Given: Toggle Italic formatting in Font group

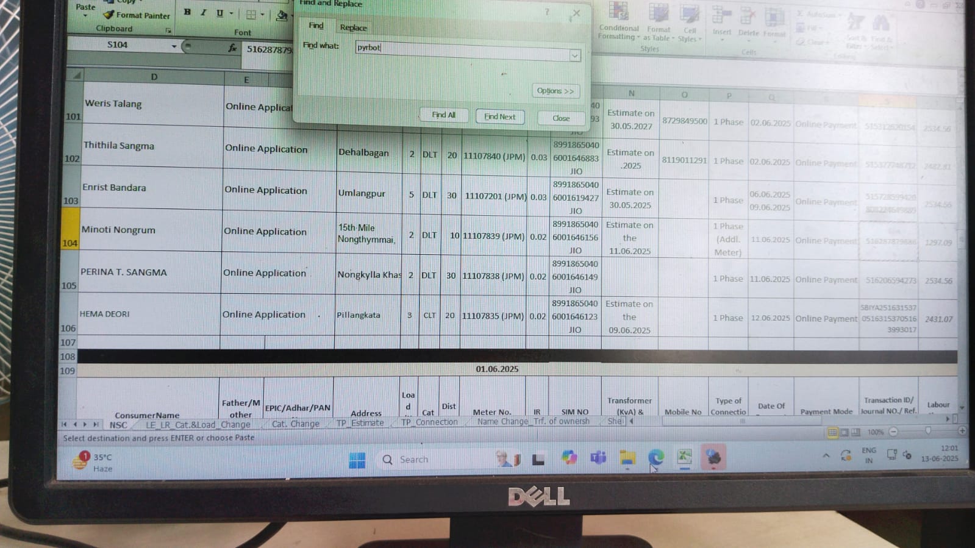Looking at the screenshot, I should (203, 13).
